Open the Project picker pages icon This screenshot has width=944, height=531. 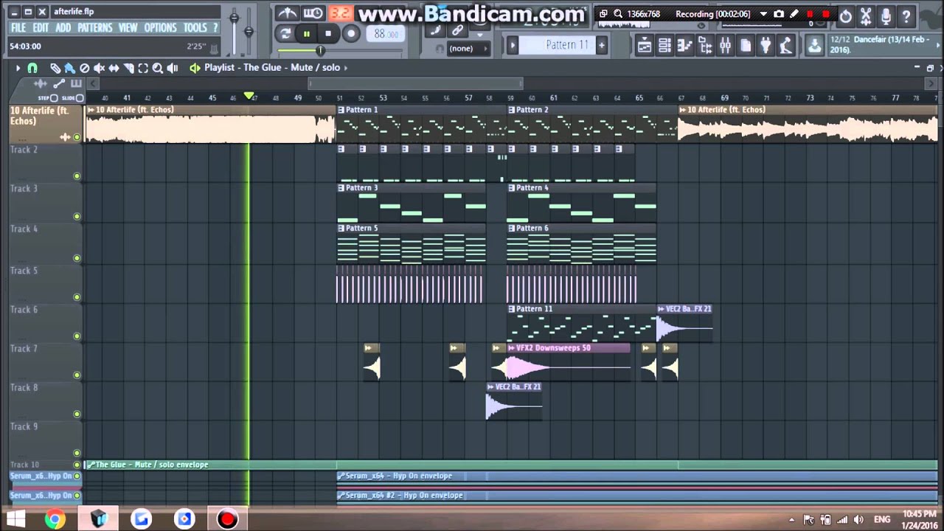pyautogui.click(x=746, y=46)
